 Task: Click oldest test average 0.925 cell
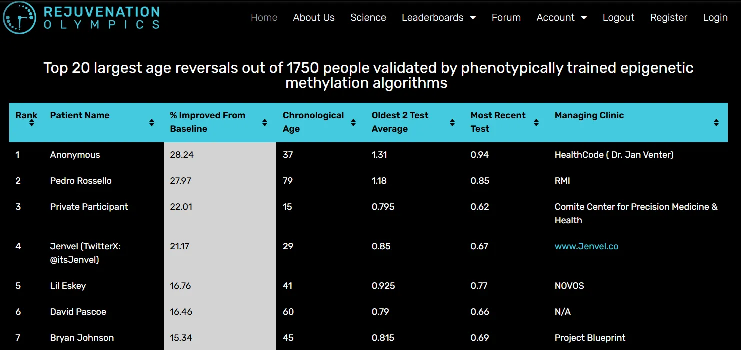(x=383, y=286)
